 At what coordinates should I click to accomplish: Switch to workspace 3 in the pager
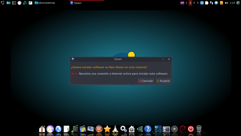pyautogui.click(x=194, y=3)
